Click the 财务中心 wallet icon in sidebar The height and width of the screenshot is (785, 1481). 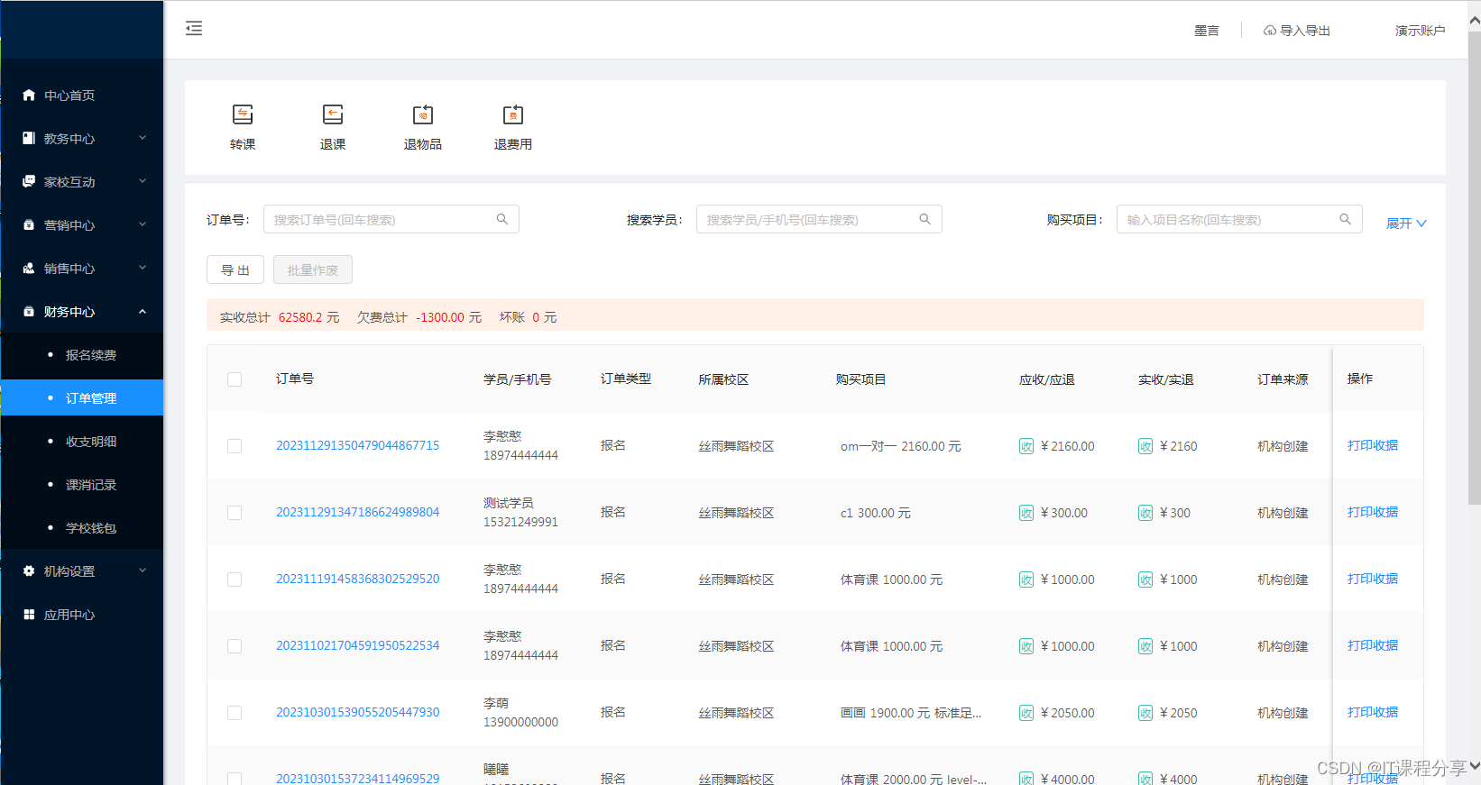click(x=29, y=311)
